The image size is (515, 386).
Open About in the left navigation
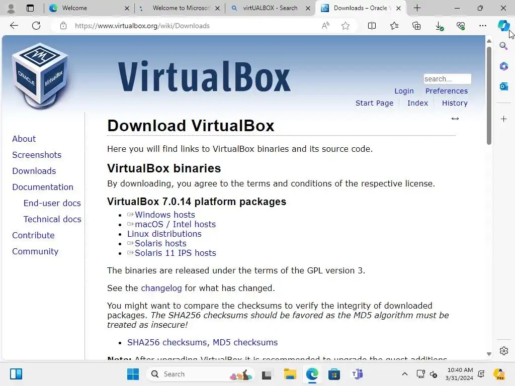[x=24, y=139]
